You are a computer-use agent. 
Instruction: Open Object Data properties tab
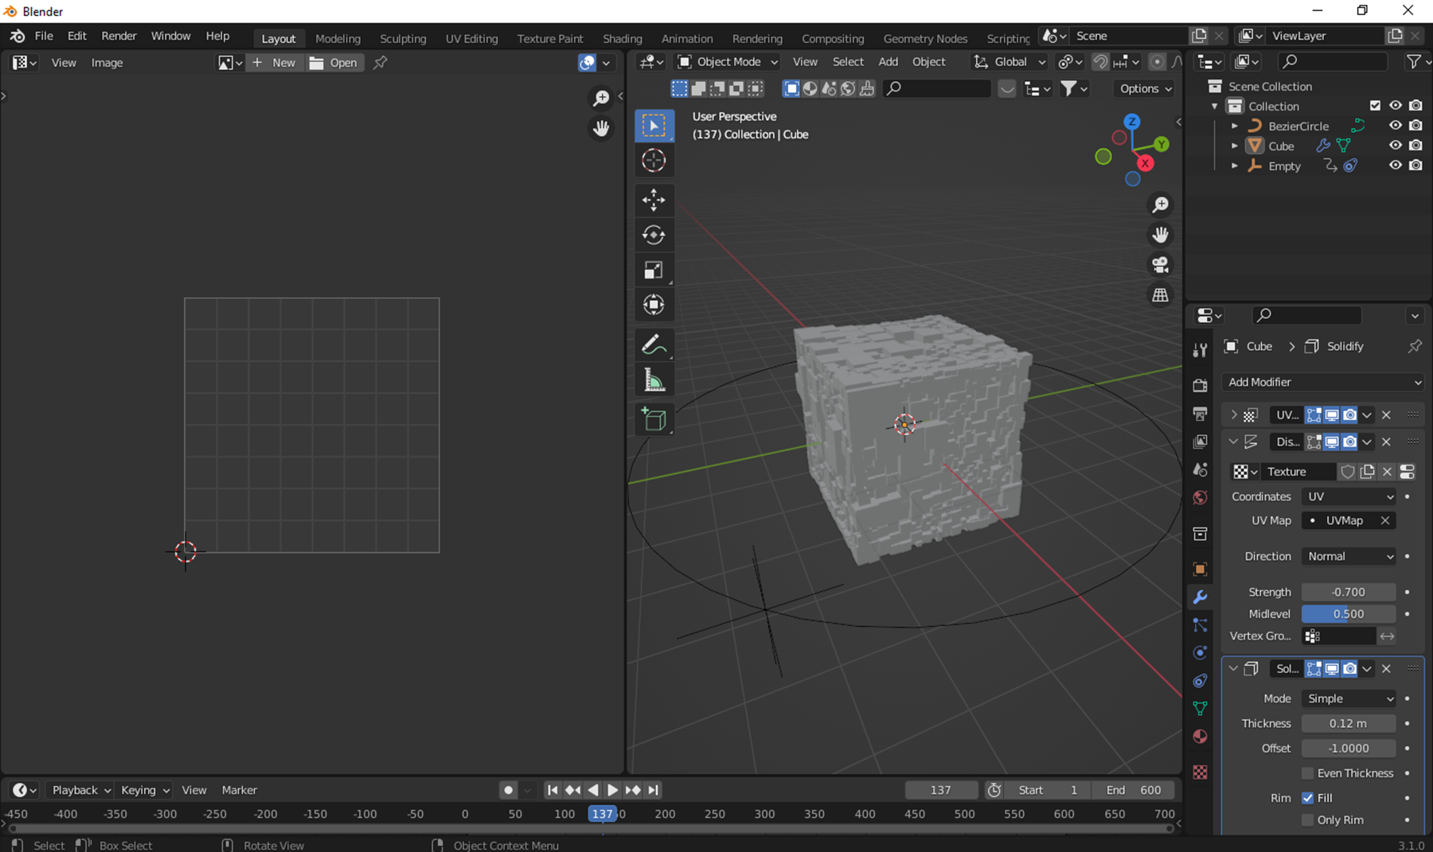tap(1200, 709)
